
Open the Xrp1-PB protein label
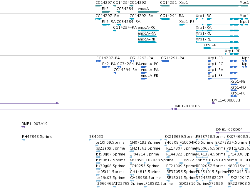pyautogui.click(x=215, y=58)
